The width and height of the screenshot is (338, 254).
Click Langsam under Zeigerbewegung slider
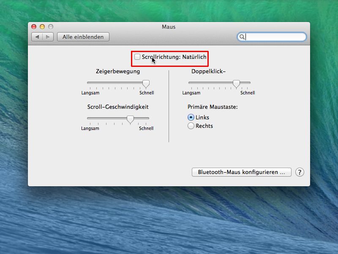tap(90, 93)
